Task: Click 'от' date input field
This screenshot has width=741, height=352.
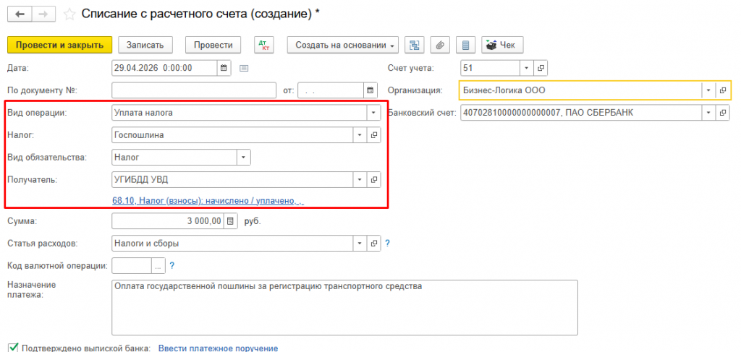Action: (331, 90)
